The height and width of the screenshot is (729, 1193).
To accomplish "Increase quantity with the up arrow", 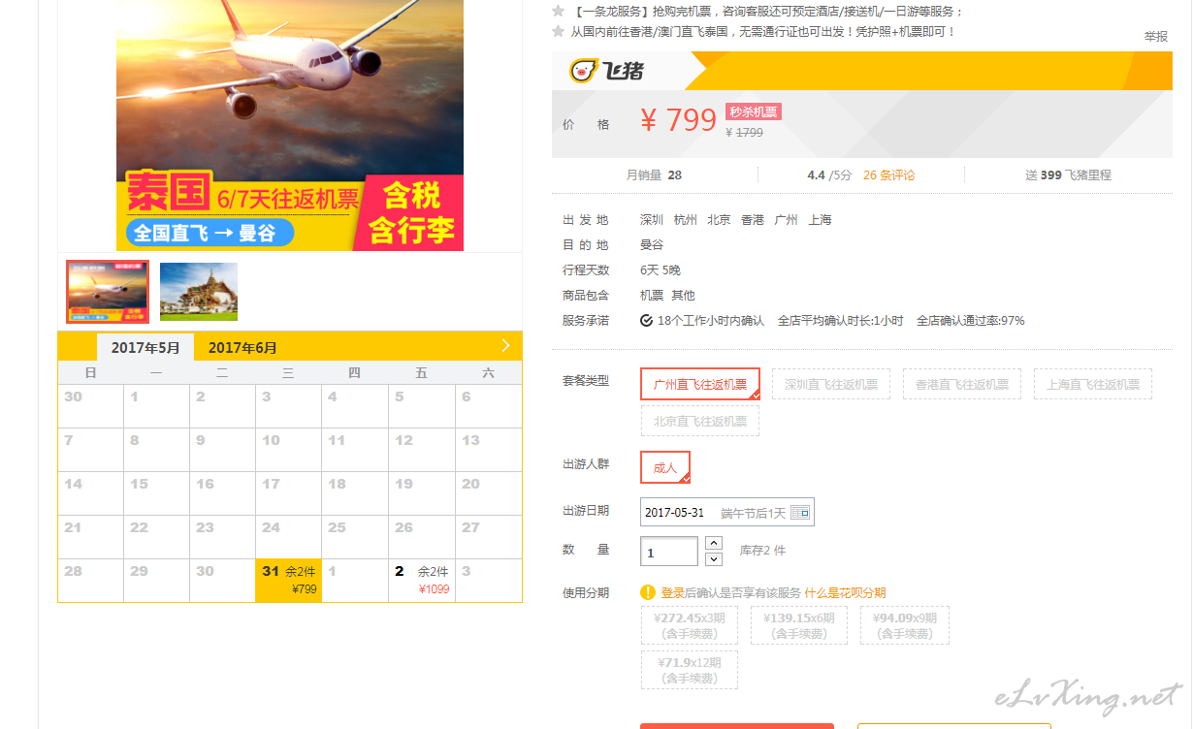I will pos(714,543).
